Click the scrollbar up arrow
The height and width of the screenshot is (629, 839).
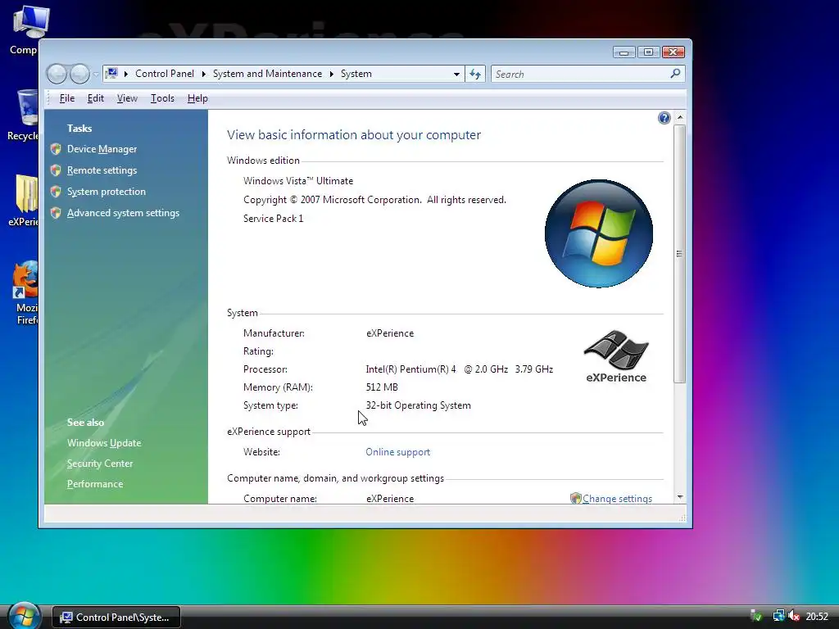(x=679, y=117)
